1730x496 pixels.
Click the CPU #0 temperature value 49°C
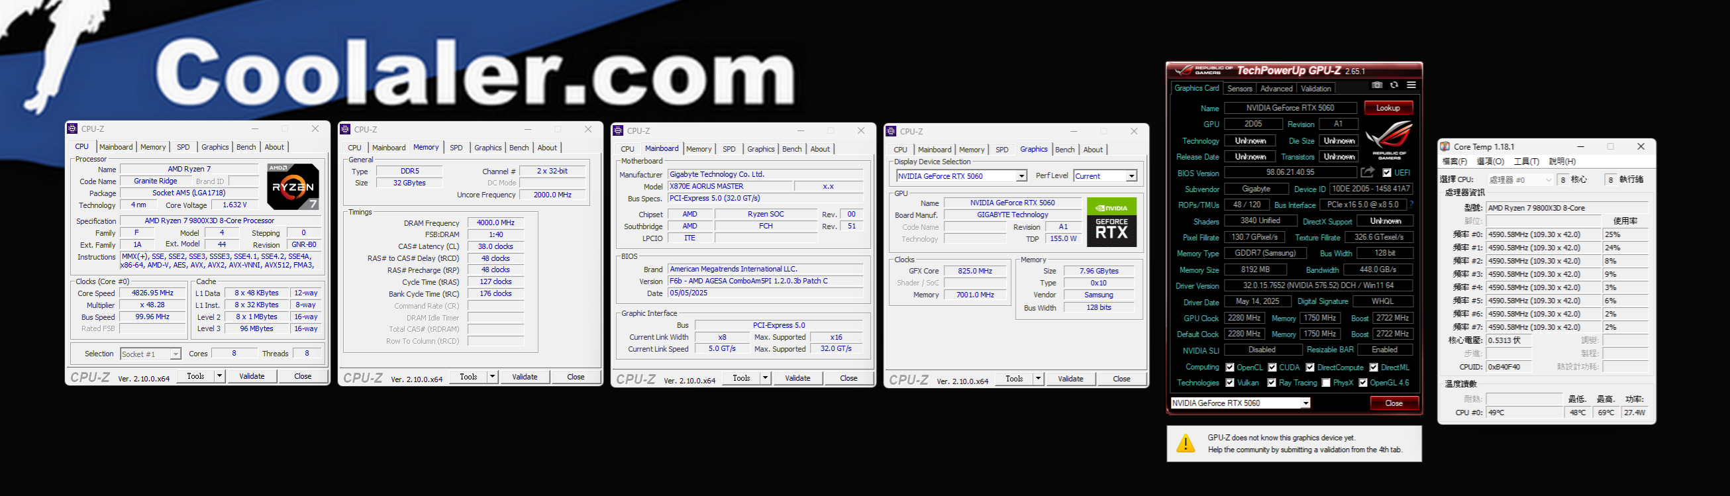[1525, 413]
